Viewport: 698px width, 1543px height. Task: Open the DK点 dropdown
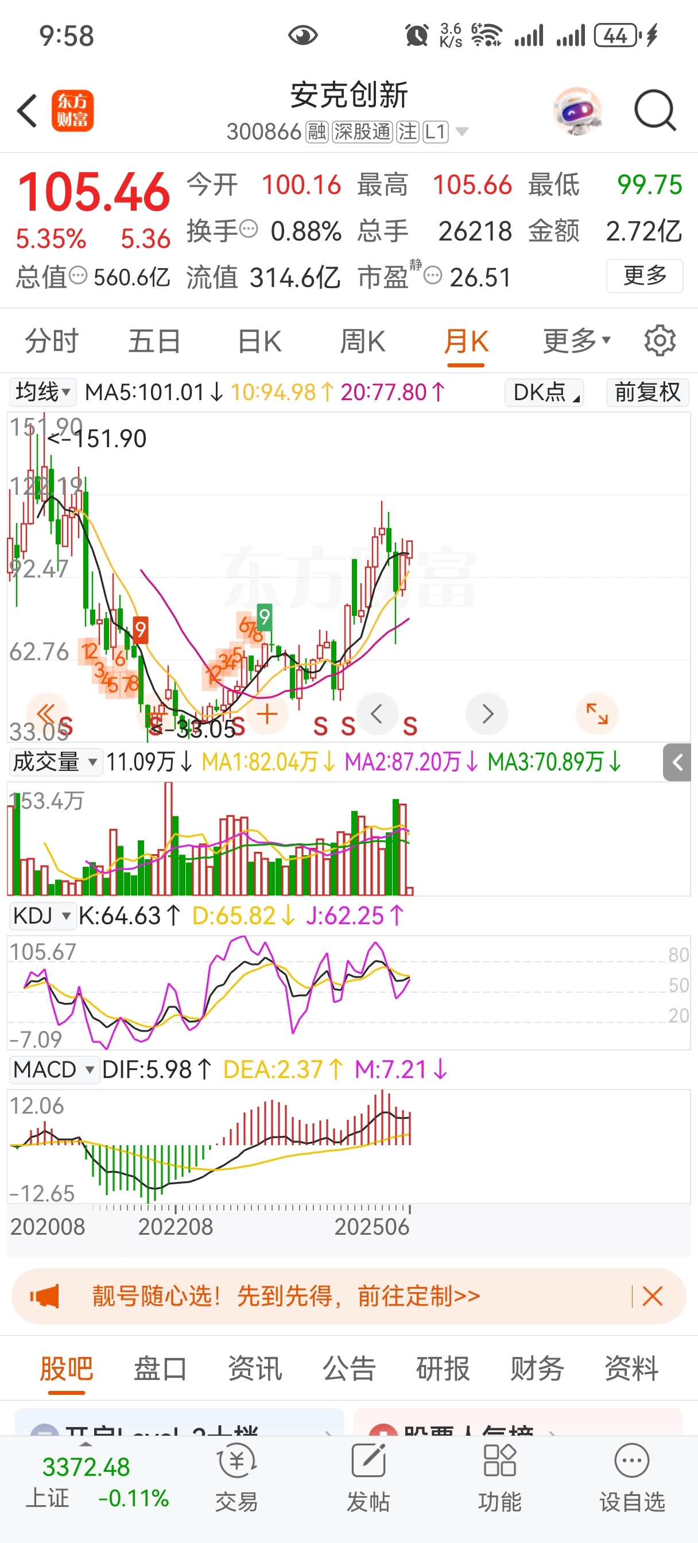[x=544, y=392]
